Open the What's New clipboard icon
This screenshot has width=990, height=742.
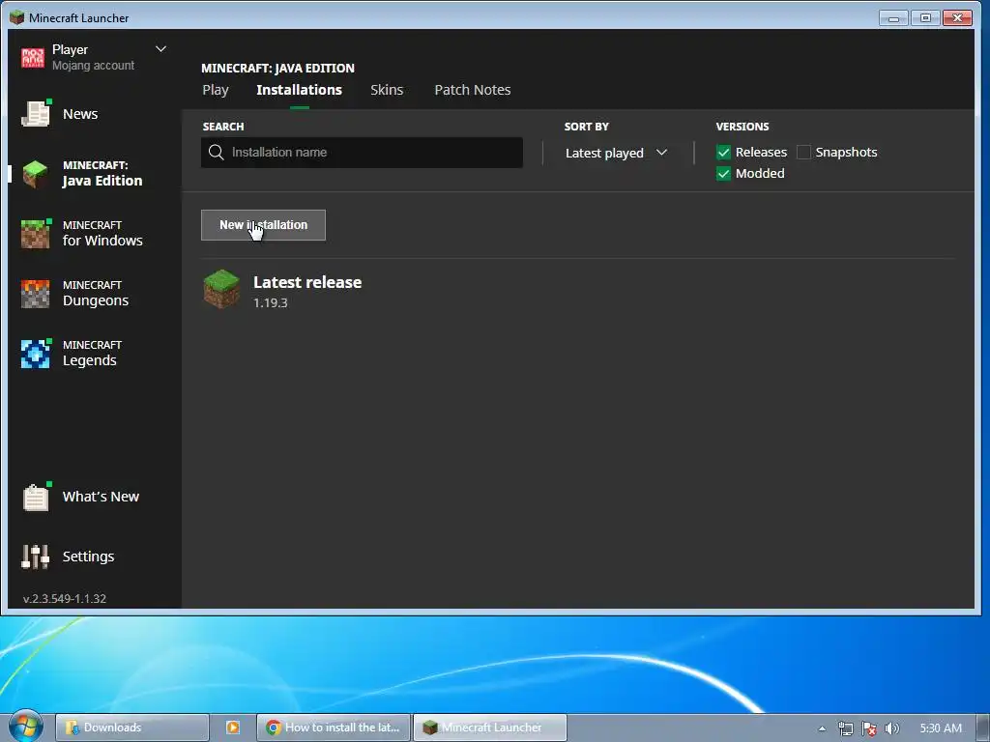36,498
